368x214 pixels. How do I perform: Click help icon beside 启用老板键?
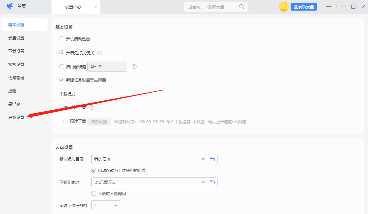[x=134, y=67]
